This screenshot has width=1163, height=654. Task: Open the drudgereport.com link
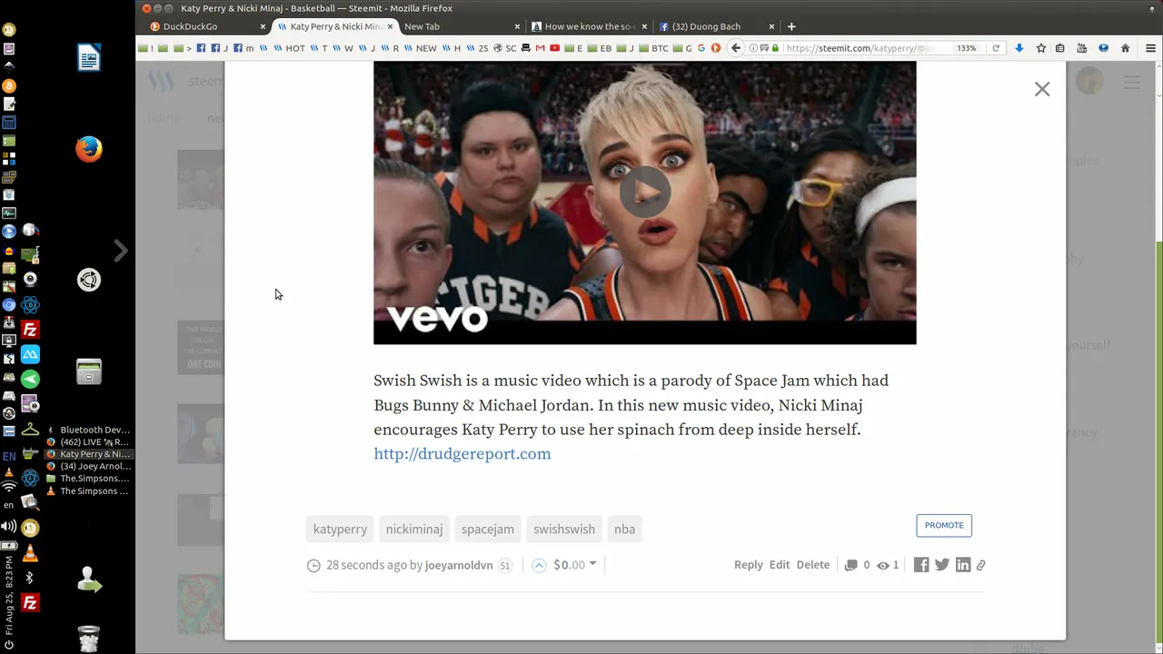462,453
